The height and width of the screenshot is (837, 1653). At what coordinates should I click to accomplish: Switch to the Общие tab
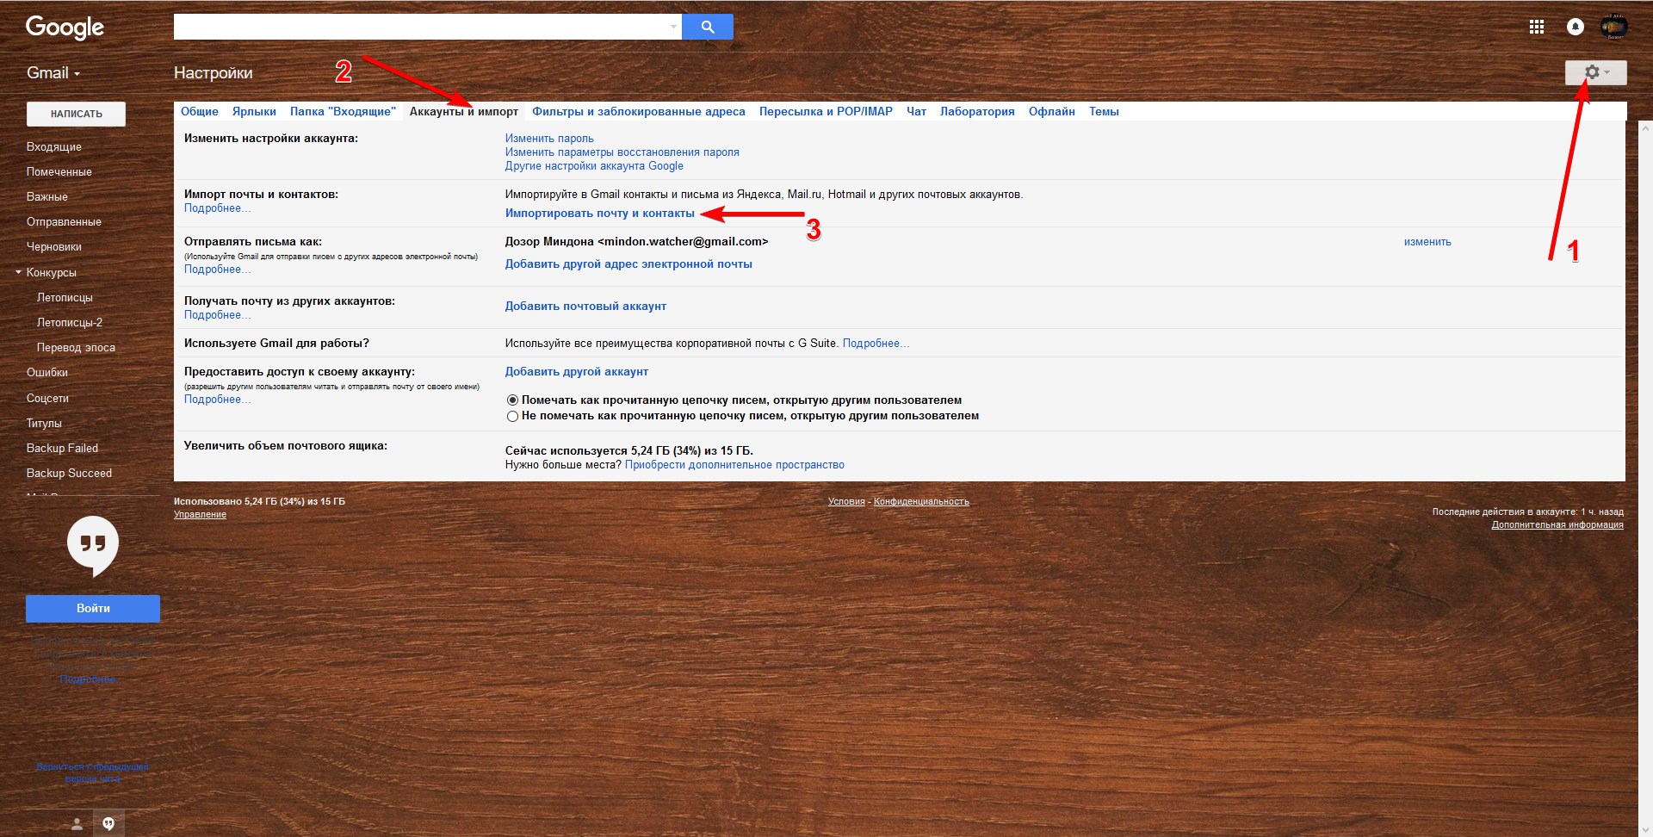pyautogui.click(x=199, y=111)
